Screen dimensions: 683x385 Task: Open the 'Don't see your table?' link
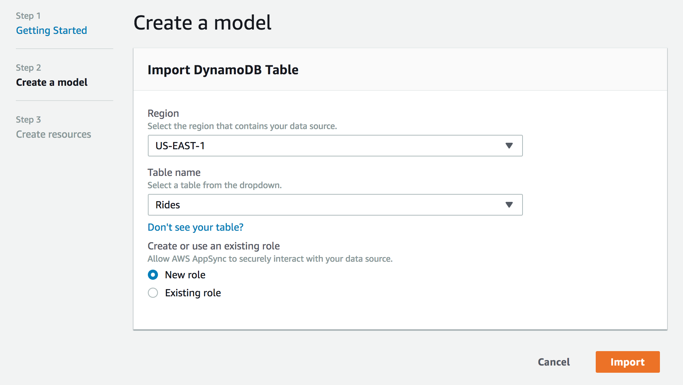pyautogui.click(x=195, y=227)
